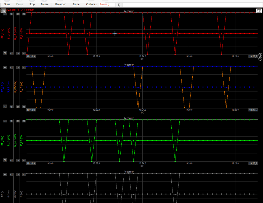Click the 19:18,9 start time of the L1 chart
Screen dimensions: 263x203
click(31, 57)
